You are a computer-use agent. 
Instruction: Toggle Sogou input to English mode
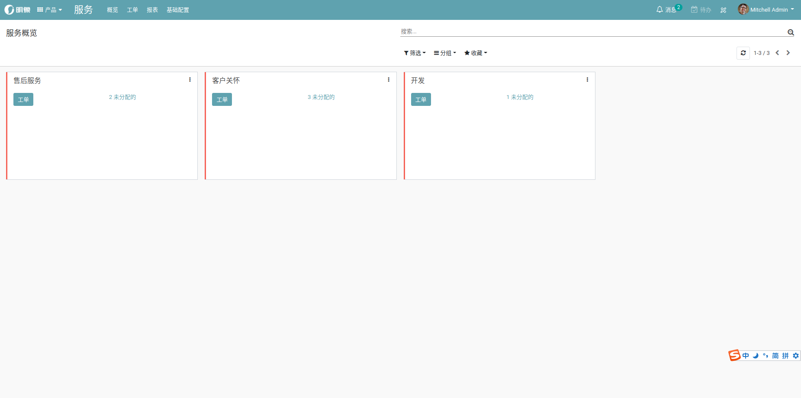click(746, 355)
